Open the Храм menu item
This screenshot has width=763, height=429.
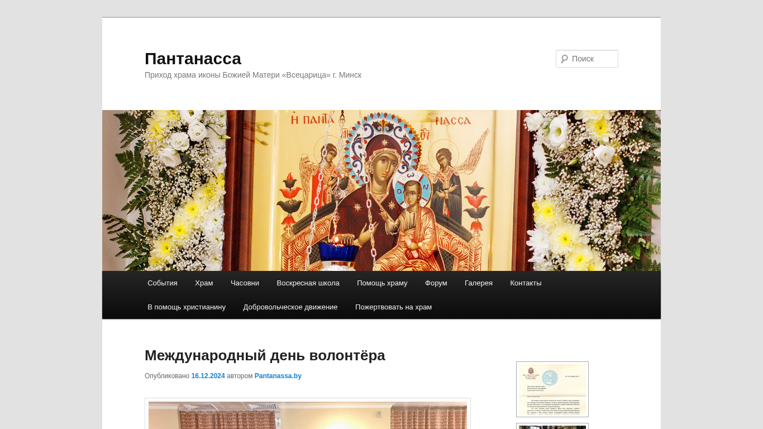[x=204, y=283]
